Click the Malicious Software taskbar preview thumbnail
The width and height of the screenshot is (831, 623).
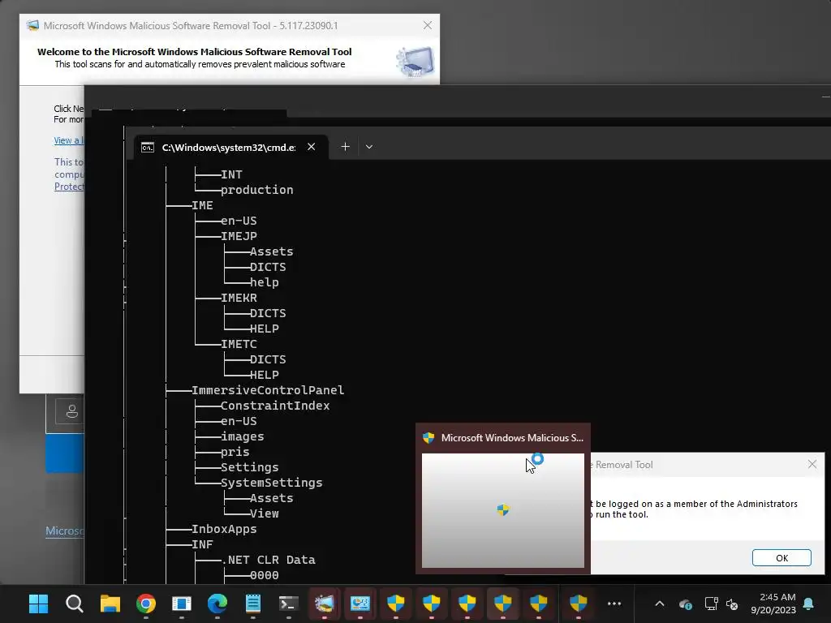tap(503, 509)
